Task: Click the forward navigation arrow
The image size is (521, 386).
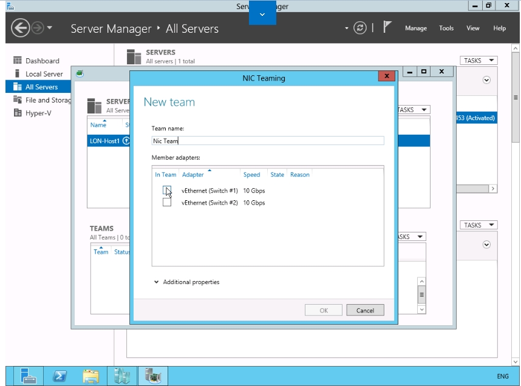Action: 38,28
